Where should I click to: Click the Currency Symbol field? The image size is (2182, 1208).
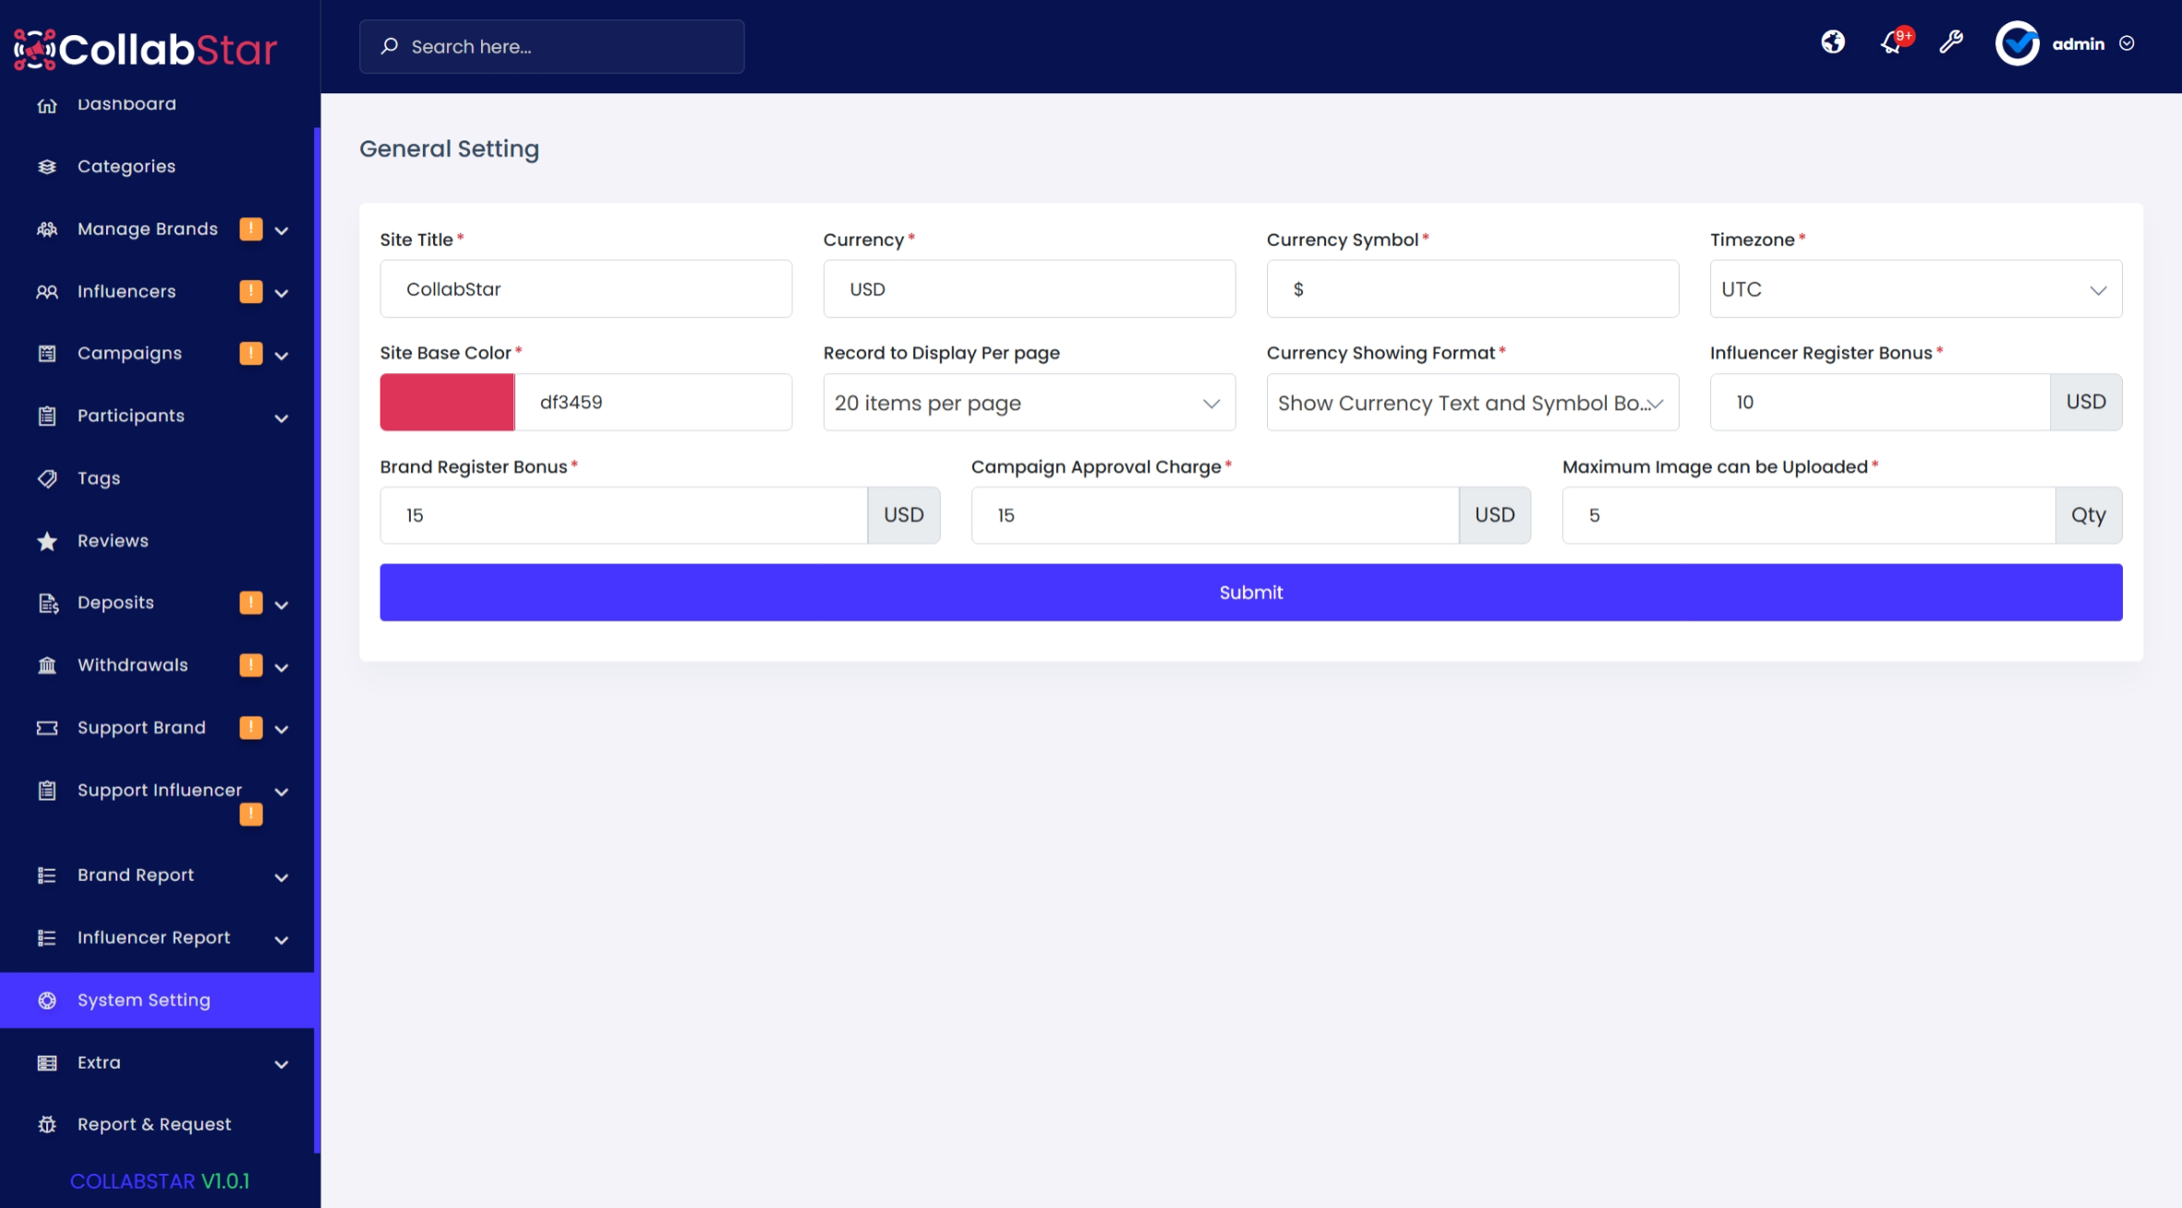1472,289
